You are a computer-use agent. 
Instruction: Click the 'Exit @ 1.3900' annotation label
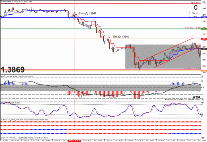121,37
